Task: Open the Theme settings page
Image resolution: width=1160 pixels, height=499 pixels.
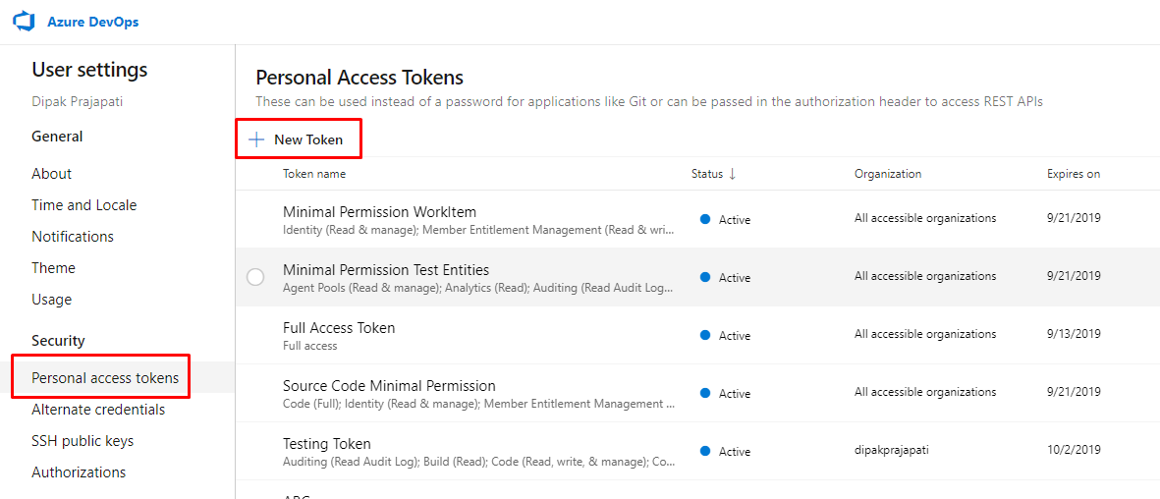Action: click(54, 268)
